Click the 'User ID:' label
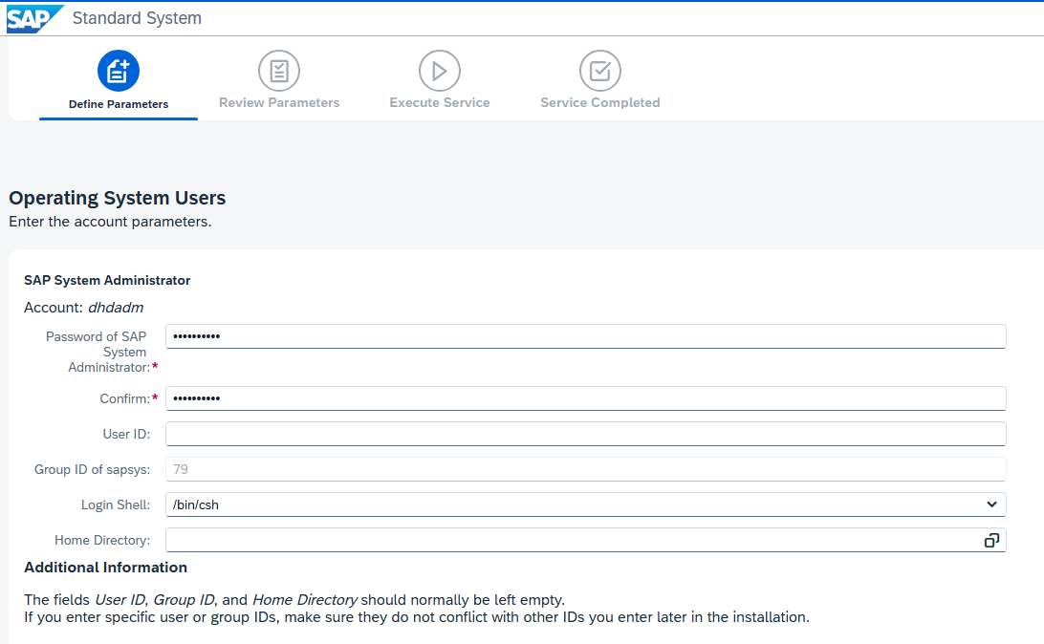 click(x=126, y=434)
